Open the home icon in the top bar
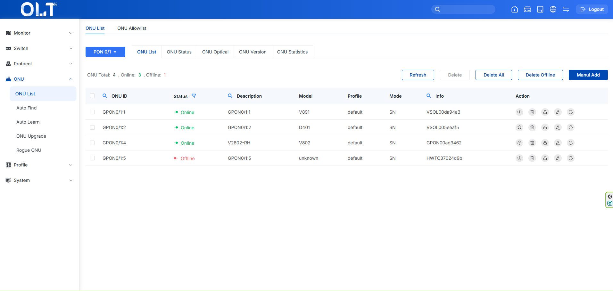The width and height of the screenshot is (613, 291). pos(515,9)
